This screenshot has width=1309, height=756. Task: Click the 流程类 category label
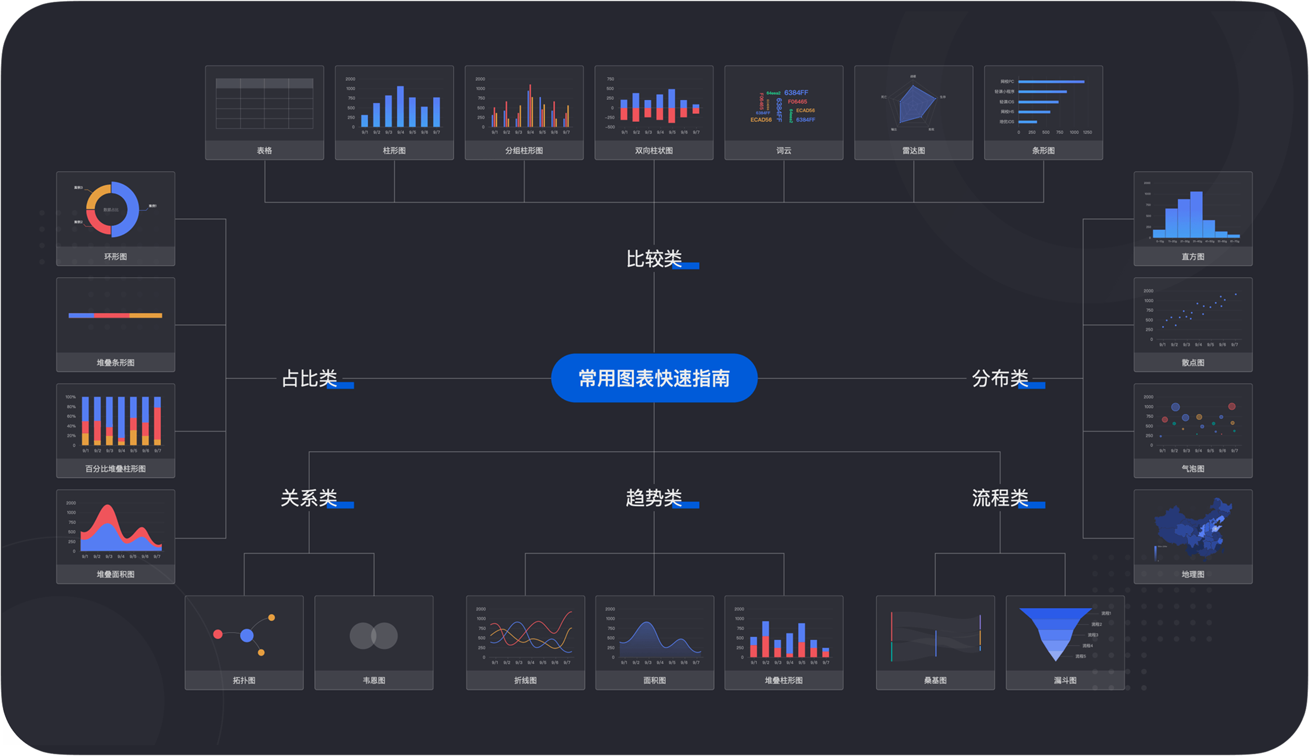[x=1000, y=497]
